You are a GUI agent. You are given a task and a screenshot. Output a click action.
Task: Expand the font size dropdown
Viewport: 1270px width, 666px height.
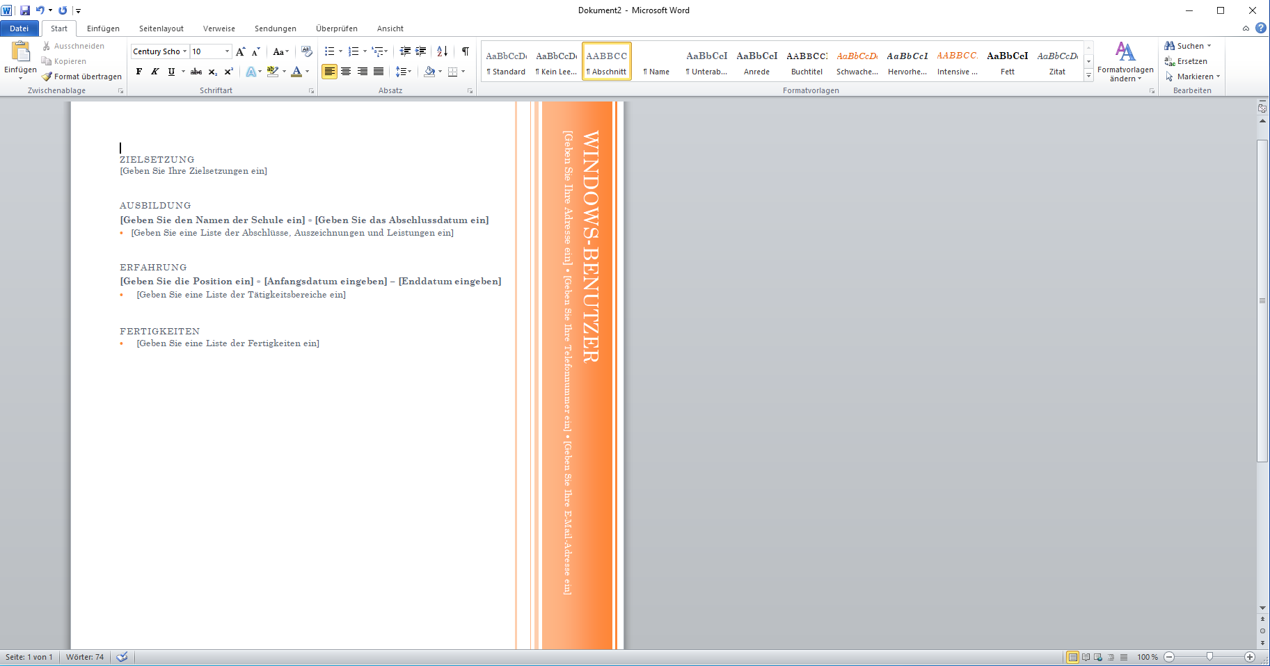[x=227, y=51]
